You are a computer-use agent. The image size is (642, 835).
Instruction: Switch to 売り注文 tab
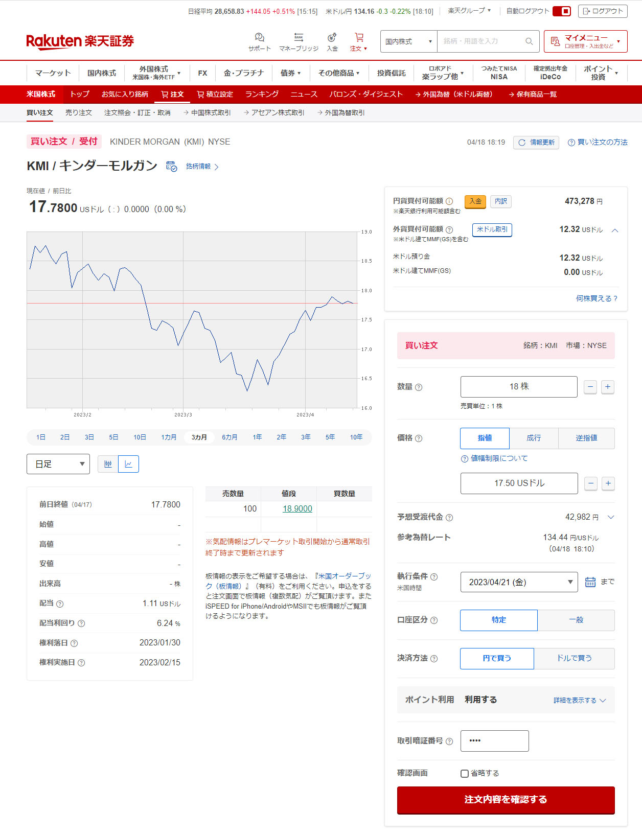click(78, 112)
